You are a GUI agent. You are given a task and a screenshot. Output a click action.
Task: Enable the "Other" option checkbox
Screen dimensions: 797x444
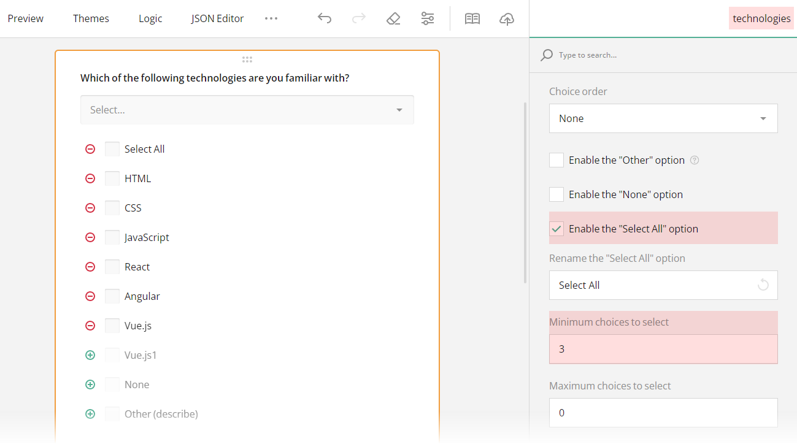point(556,160)
